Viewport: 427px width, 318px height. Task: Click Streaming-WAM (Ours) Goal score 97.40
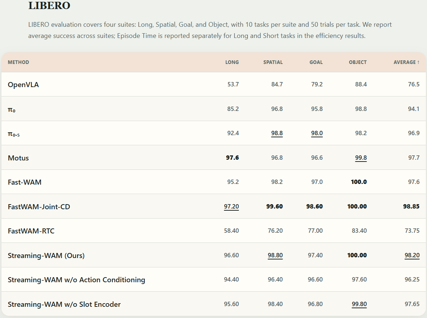315,255
